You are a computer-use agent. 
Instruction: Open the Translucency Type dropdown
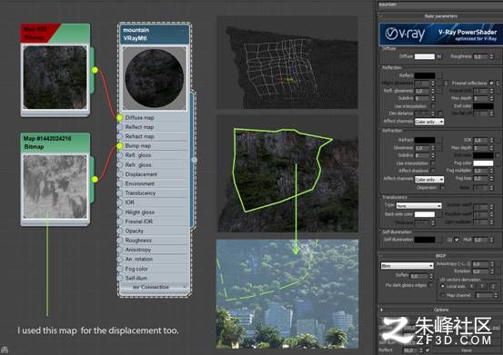tap(419, 206)
